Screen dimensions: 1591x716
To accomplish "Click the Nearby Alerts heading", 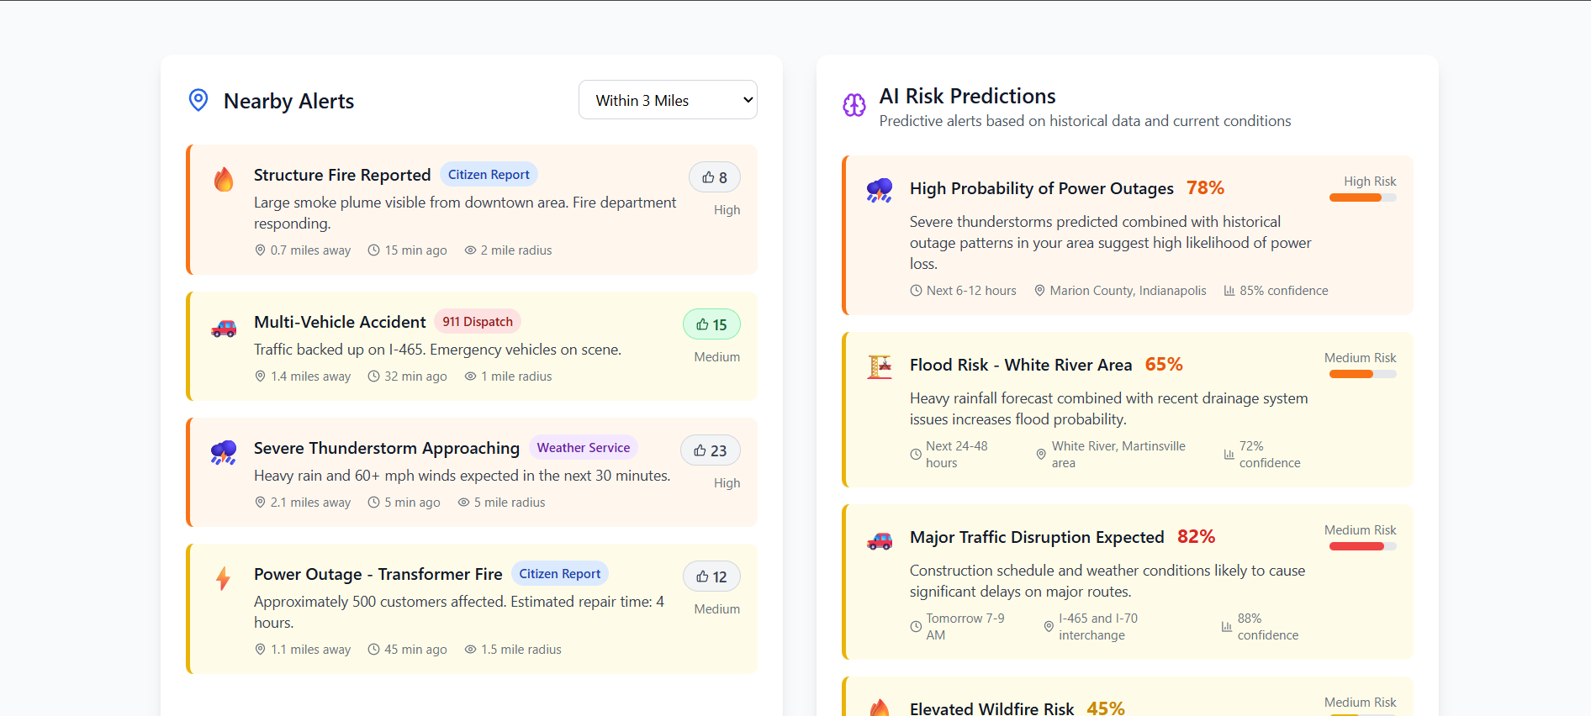I will [x=288, y=101].
